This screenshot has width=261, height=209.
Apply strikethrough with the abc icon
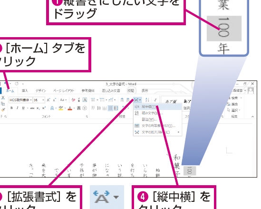[x=32, y=108]
